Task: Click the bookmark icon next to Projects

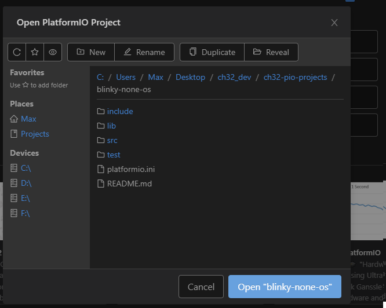Action: (14, 134)
